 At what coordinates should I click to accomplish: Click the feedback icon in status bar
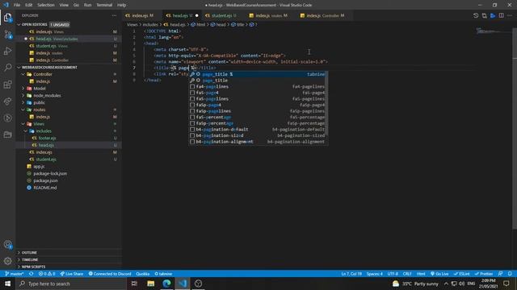(x=501, y=274)
